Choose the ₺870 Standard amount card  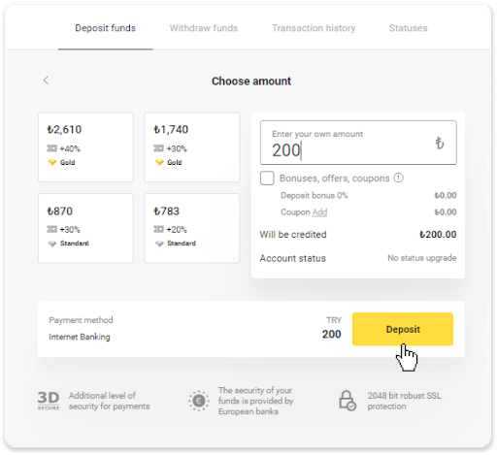pos(85,228)
